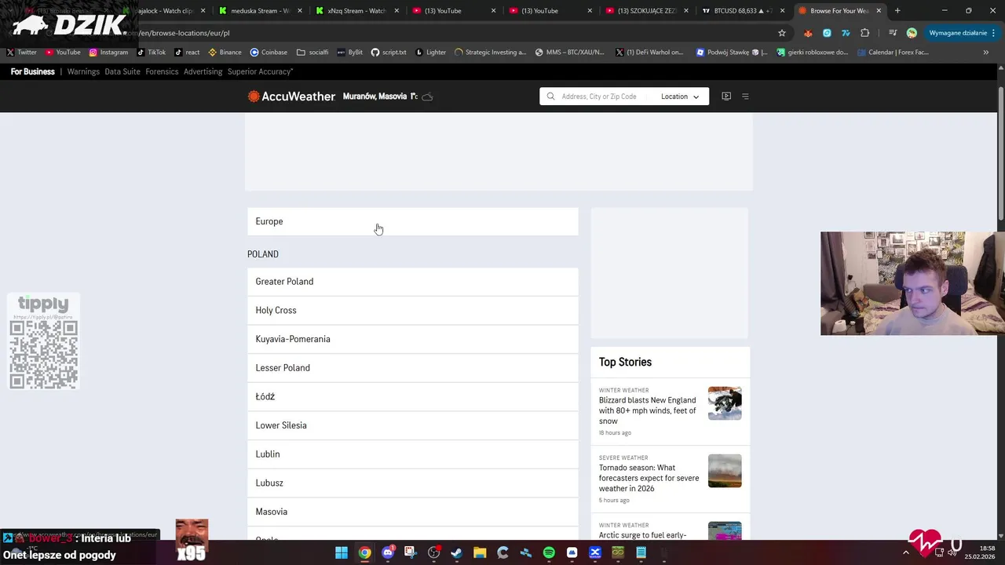Open the Forensics link

point(162,71)
